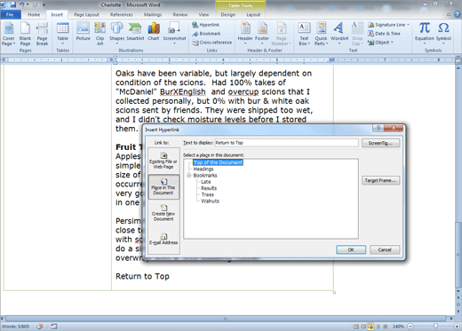This screenshot has width=462, height=331.
Task: Select Headings in the place list
Action: pos(203,169)
